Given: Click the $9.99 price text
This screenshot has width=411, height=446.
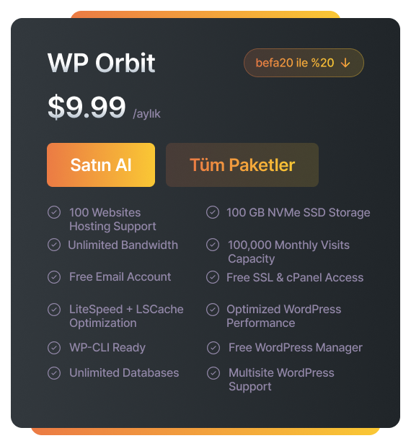Looking at the screenshot, I should tap(87, 107).
